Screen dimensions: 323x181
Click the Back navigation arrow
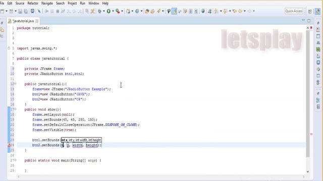click(x=240, y=11)
